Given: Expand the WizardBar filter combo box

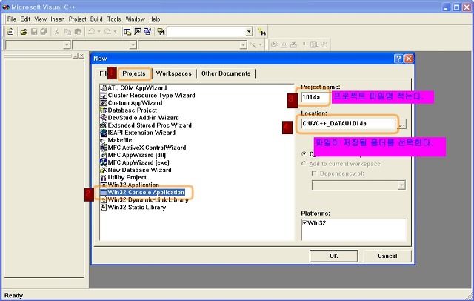Looking at the screenshot, I should [133, 45].
